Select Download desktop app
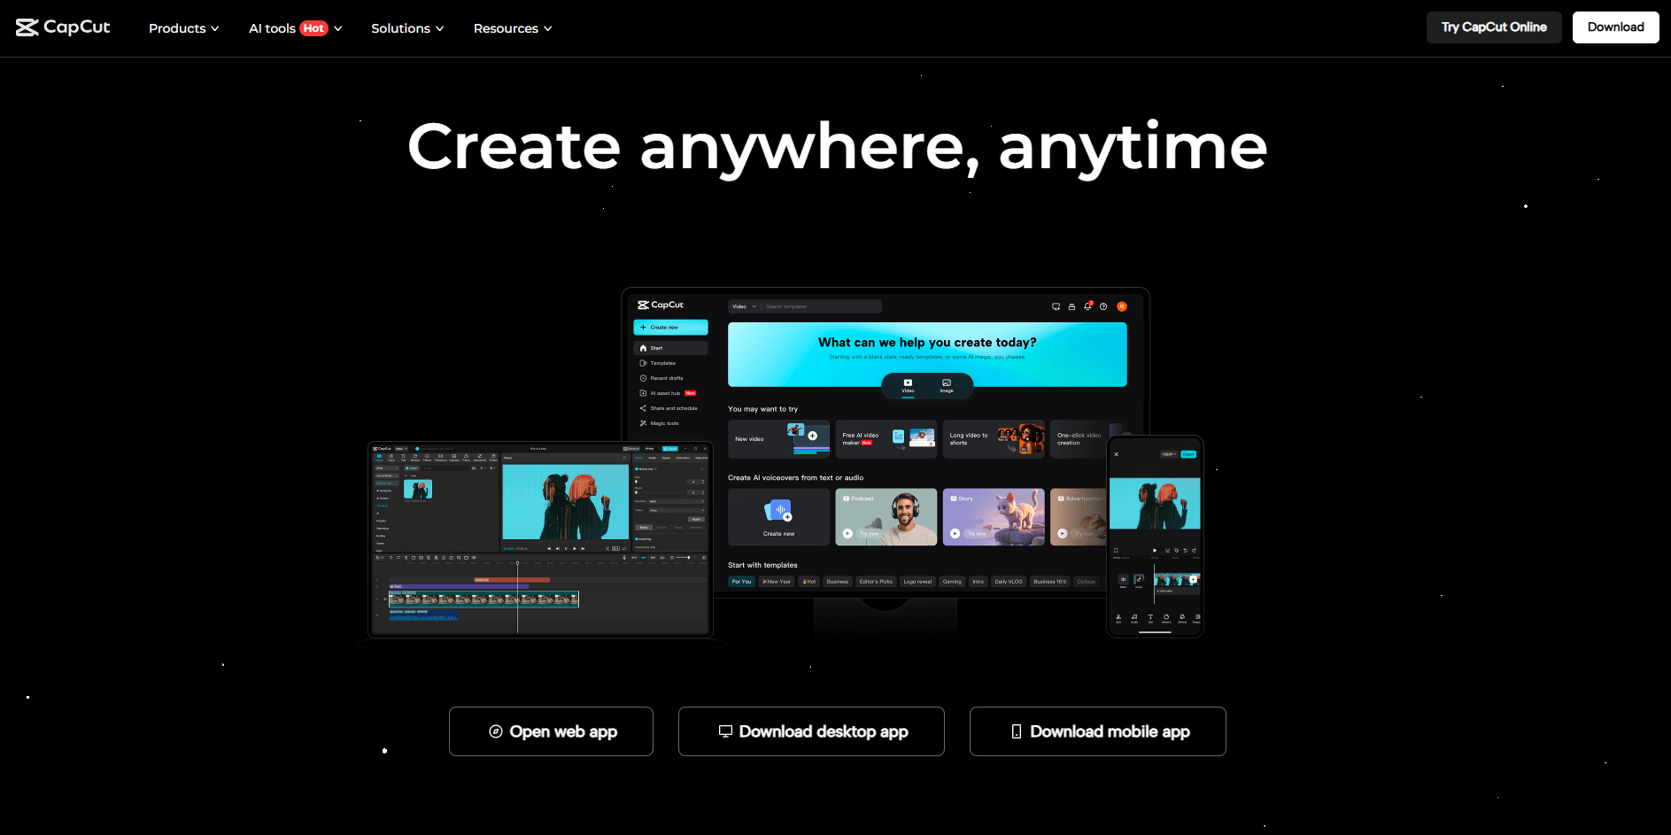The image size is (1671, 835). (x=811, y=731)
